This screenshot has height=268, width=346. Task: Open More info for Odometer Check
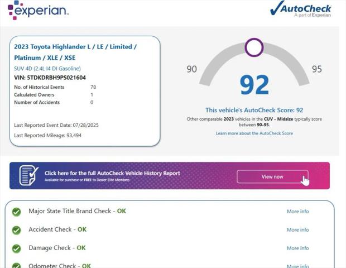click(x=297, y=266)
